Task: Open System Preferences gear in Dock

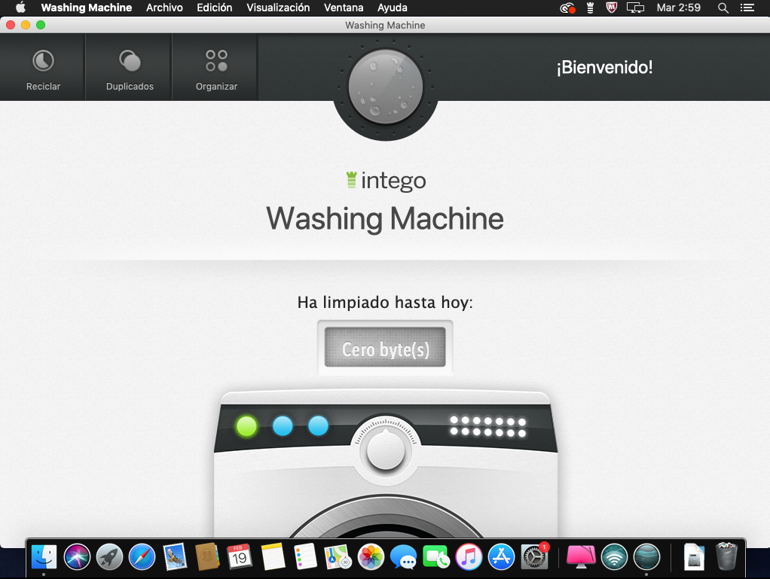Action: coord(534,557)
